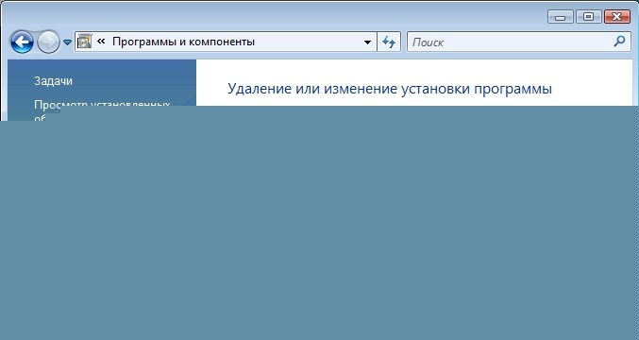
Task: Click the greyed Forward navigation arrow
Action: click(x=48, y=42)
